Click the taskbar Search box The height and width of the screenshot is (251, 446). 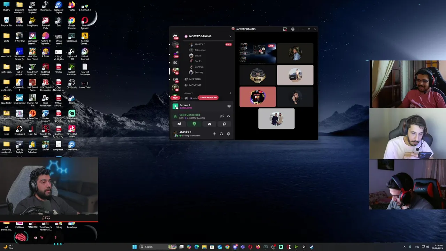tap(158, 247)
